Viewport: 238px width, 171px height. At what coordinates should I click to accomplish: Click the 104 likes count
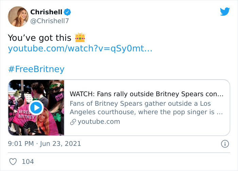click(x=28, y=161)
